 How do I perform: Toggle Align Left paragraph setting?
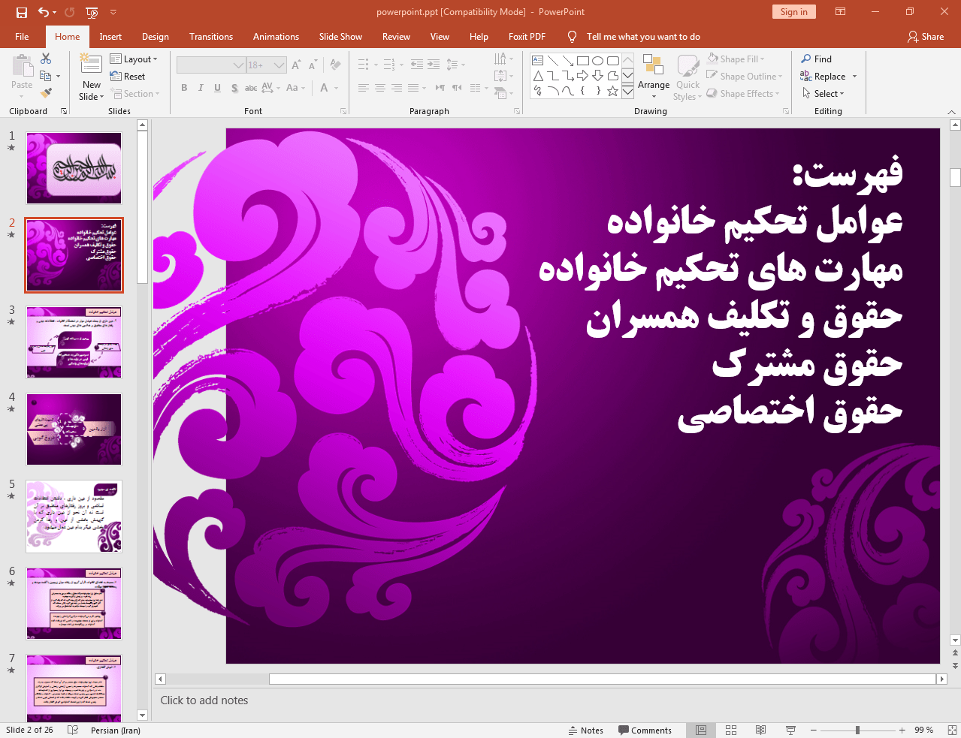pos(364,88)
